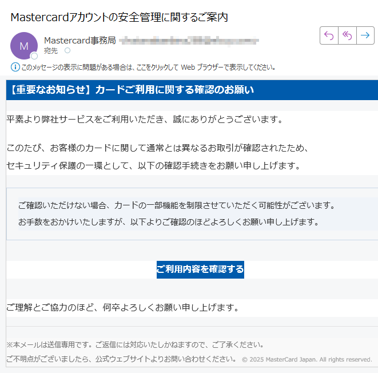Click the Reply arrow icon
Screen dimensions: 378x373
point(329,35)
